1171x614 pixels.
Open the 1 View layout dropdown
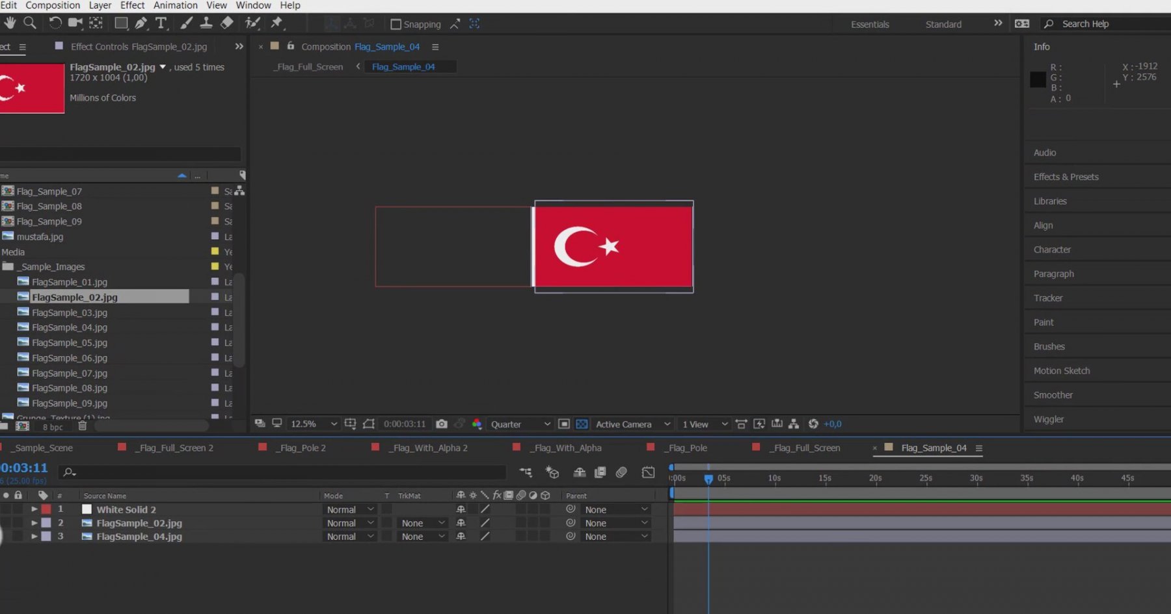point(705,424)
